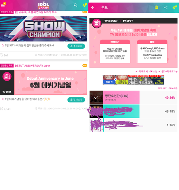
Task: Select the second candidate with 48.98%
Action: click(x=134, y=111)
